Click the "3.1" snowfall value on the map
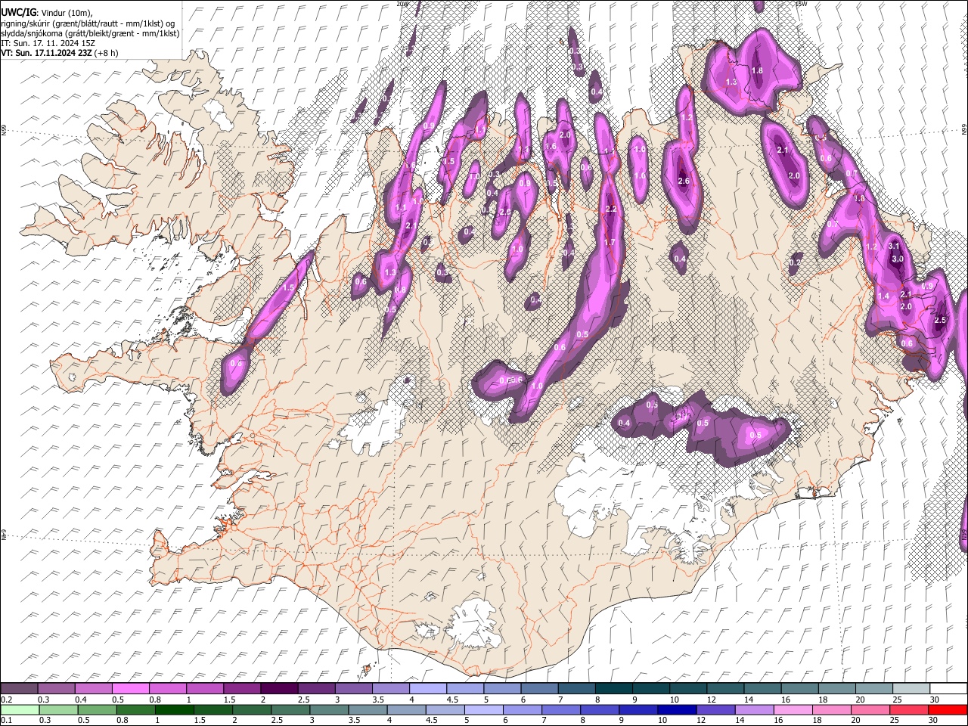 click(x=894, y=247)
